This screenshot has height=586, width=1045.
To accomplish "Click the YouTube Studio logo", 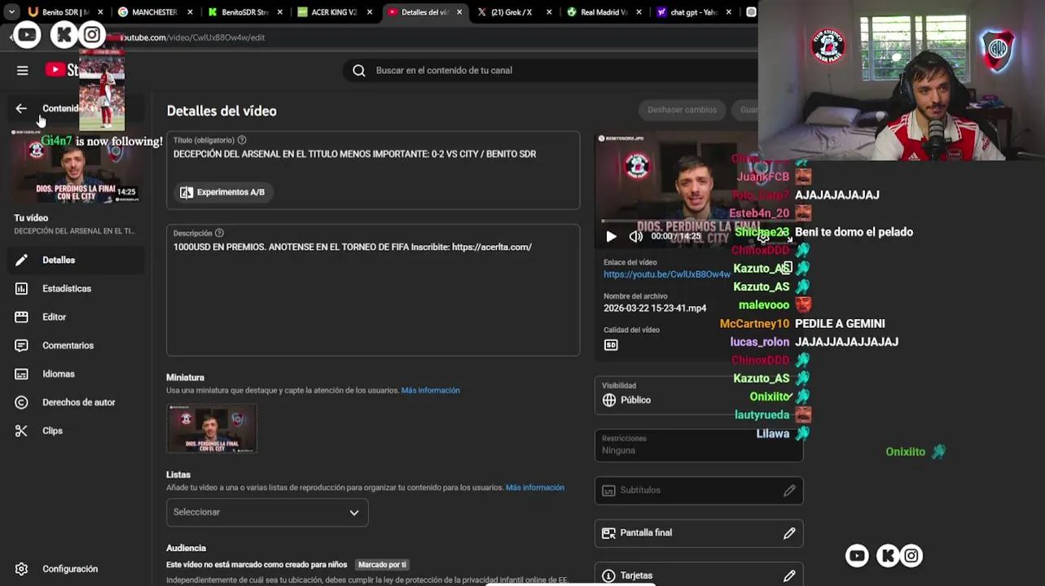I will 62,70.
